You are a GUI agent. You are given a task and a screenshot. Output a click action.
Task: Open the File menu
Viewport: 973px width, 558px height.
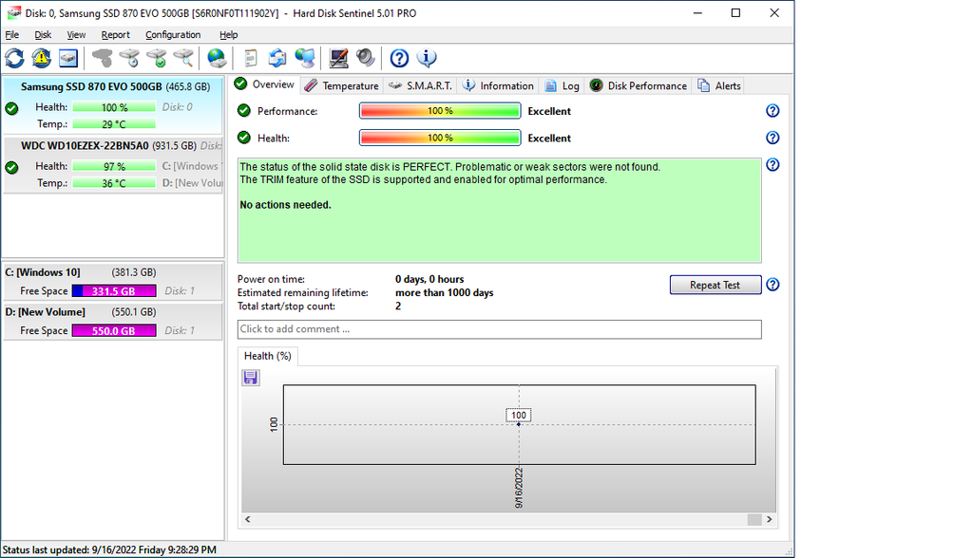point(11,35)
